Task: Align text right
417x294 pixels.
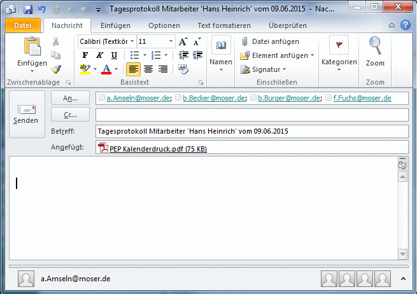Action: (x=163, y=69)
